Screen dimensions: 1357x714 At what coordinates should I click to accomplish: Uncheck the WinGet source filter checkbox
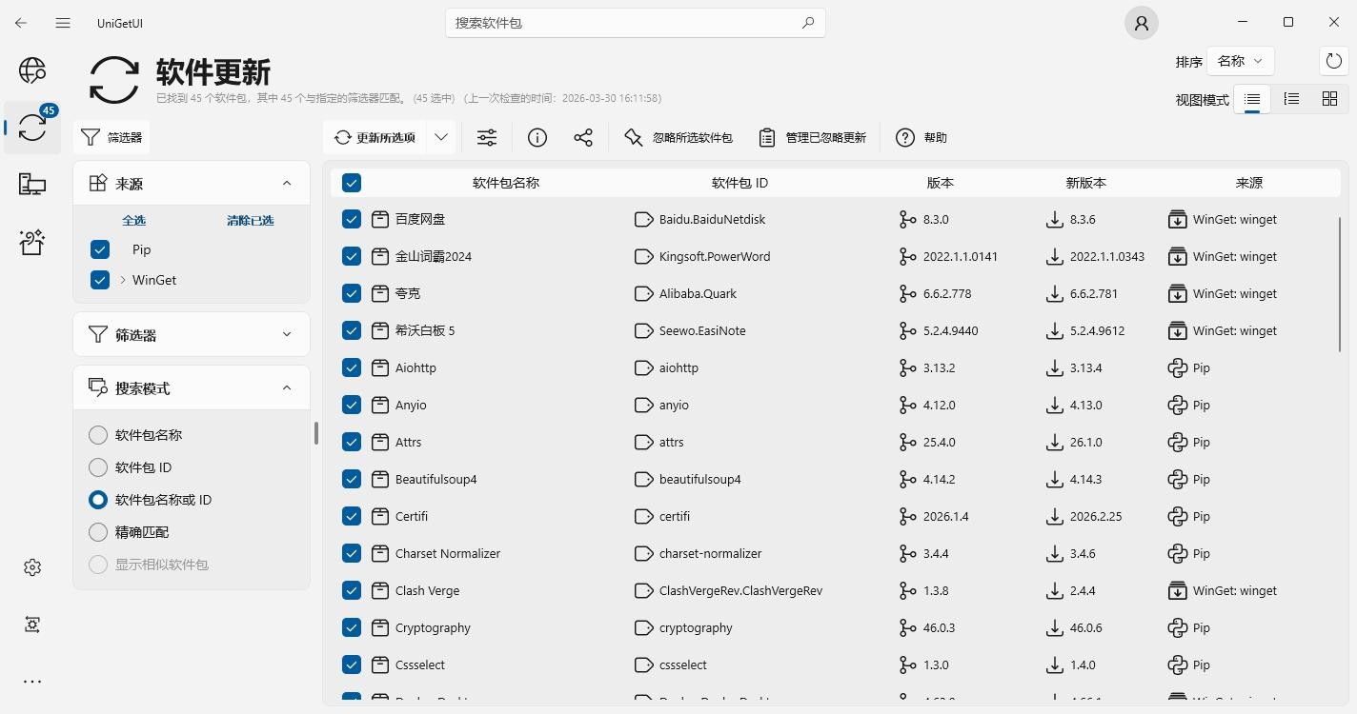(100, 281)
